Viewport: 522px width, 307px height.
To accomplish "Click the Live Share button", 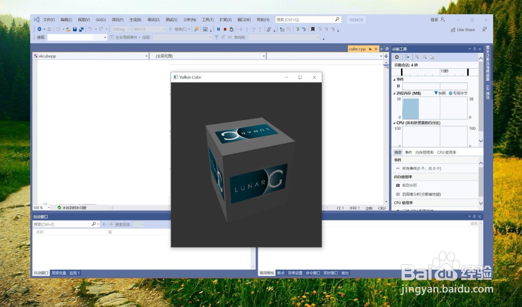I will coord(463,30).
